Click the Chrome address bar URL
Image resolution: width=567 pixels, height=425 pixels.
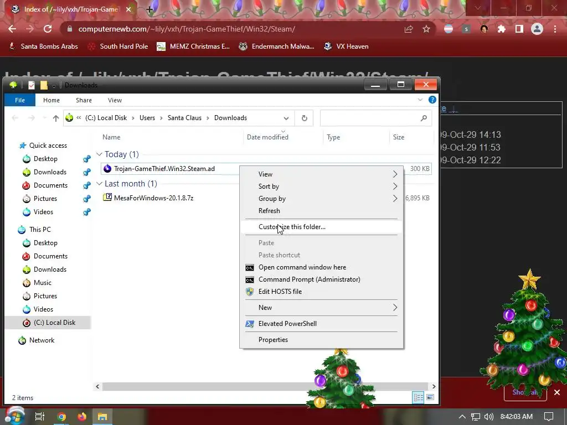click(x=187, y=29)
